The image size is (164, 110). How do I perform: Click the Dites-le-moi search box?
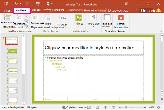(x=118, y=10)
